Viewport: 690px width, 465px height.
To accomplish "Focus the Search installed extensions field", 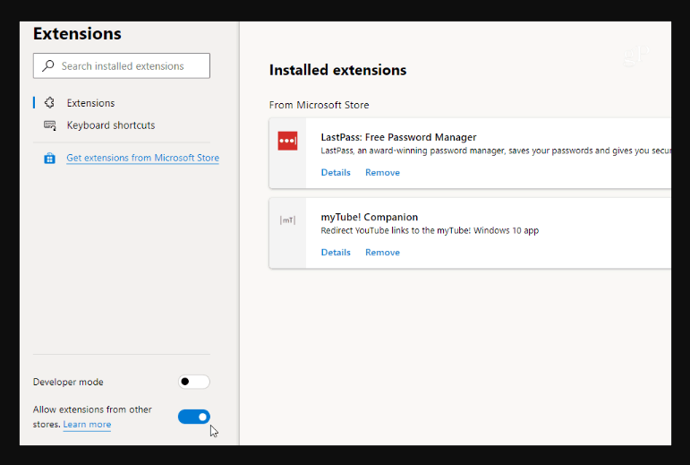I will 122,66.
